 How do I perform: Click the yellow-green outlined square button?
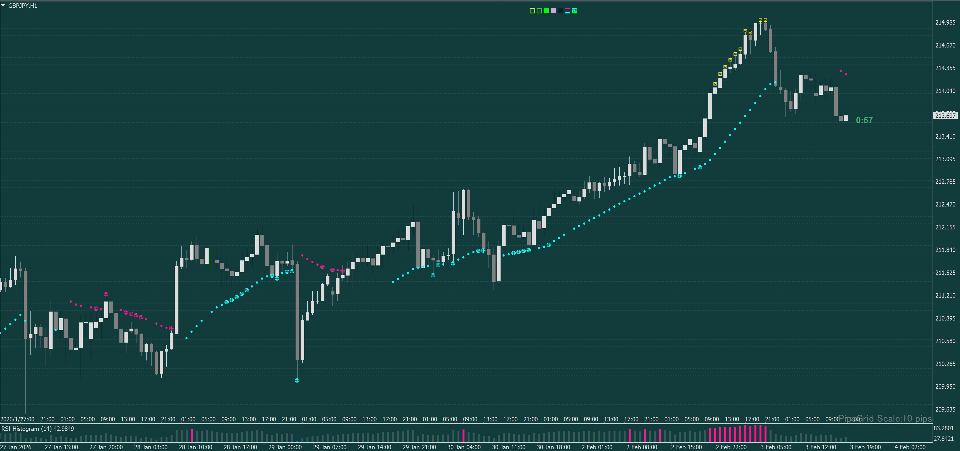click(532, 11)
